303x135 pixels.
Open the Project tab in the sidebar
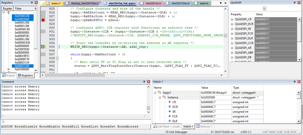point(8,76)
